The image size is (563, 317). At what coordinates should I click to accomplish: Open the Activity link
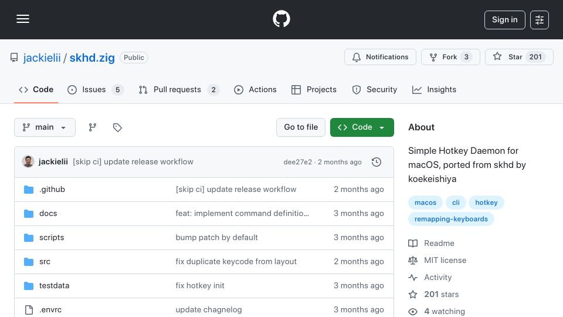point(437,278)
